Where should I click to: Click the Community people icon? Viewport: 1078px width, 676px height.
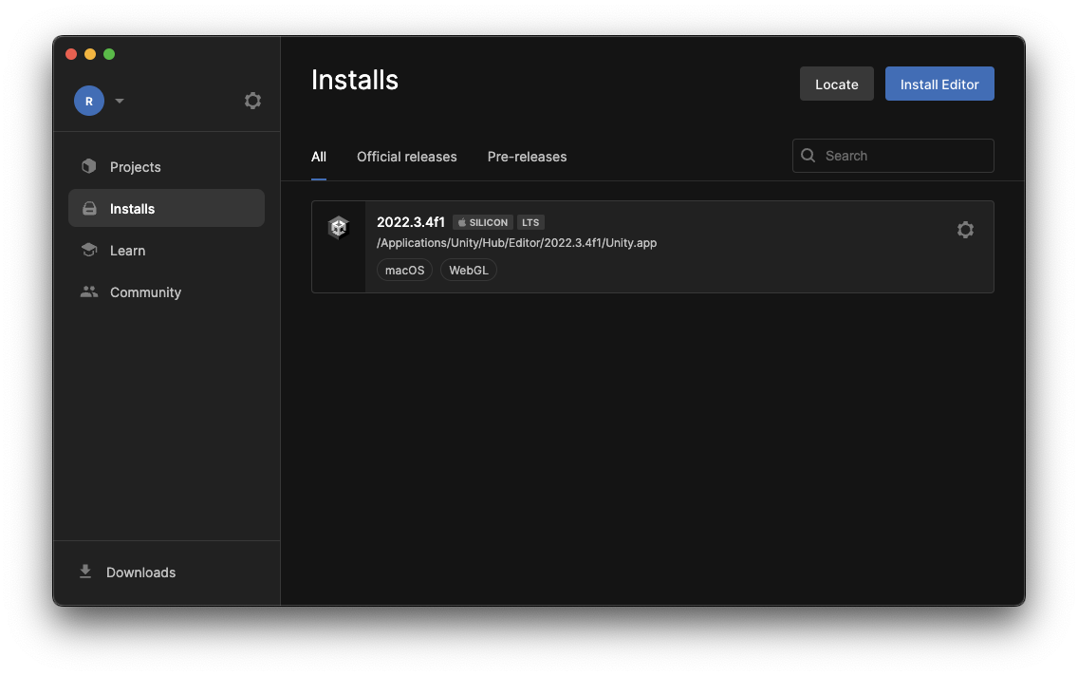88,291
